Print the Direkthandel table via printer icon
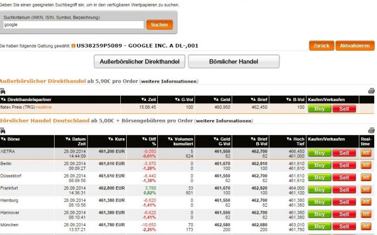Image resolution: width=377 pixels, height=235 pixels. point(371,91)
